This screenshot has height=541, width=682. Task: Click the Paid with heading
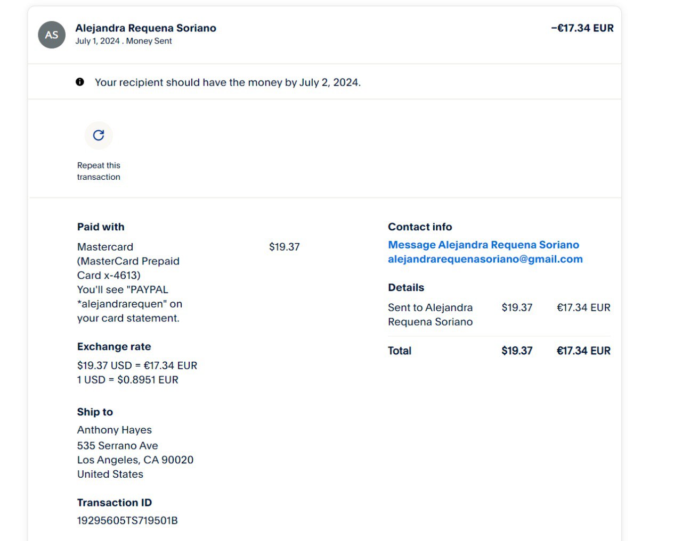point(101,227)
